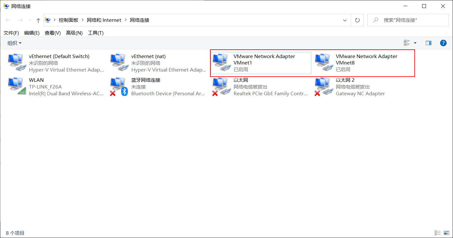Select the WLAN wireless adapter icon
This screenshot has height=238, width=453.
point(16,86)
